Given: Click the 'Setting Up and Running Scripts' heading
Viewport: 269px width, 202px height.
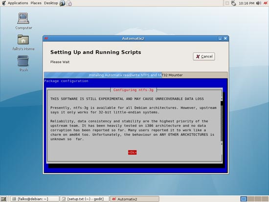Looking at the screenshot, I should click(95, 52).
